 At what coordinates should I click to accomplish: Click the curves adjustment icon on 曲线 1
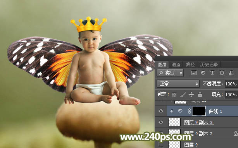coord(180,111)
